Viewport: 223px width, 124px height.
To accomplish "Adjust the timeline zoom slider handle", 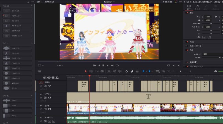I will [x=181, y=71].
